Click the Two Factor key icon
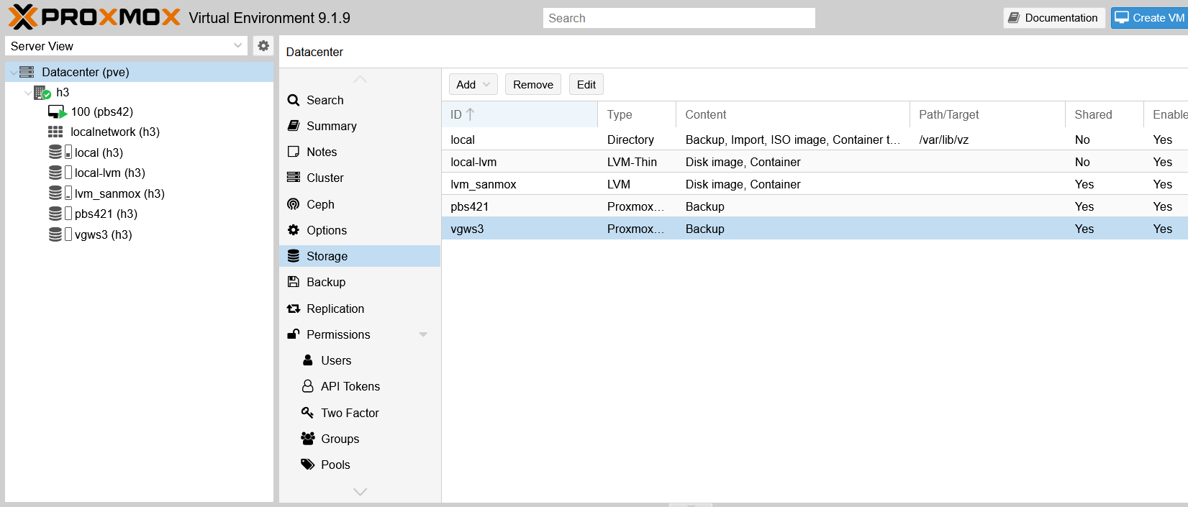 click(308, 413)
